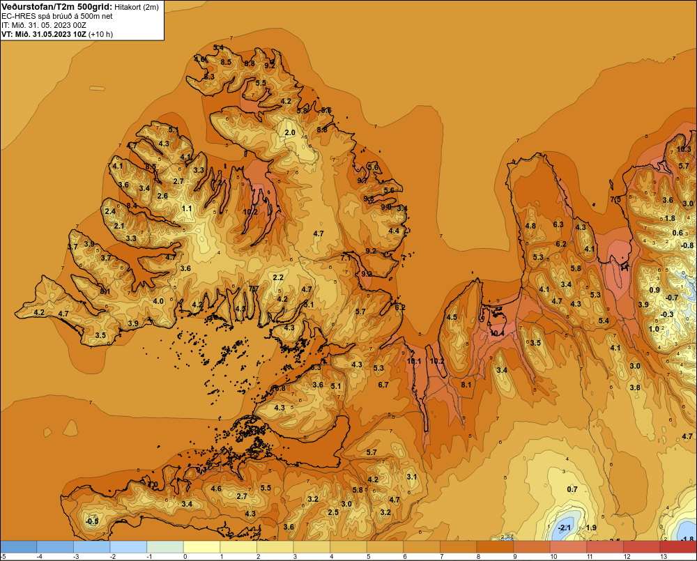Click the temperature value "10.3"
This screenshot has width=697, height=561.
pos(684,149)
